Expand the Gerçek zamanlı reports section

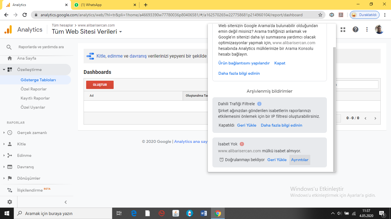pos(4,133)
